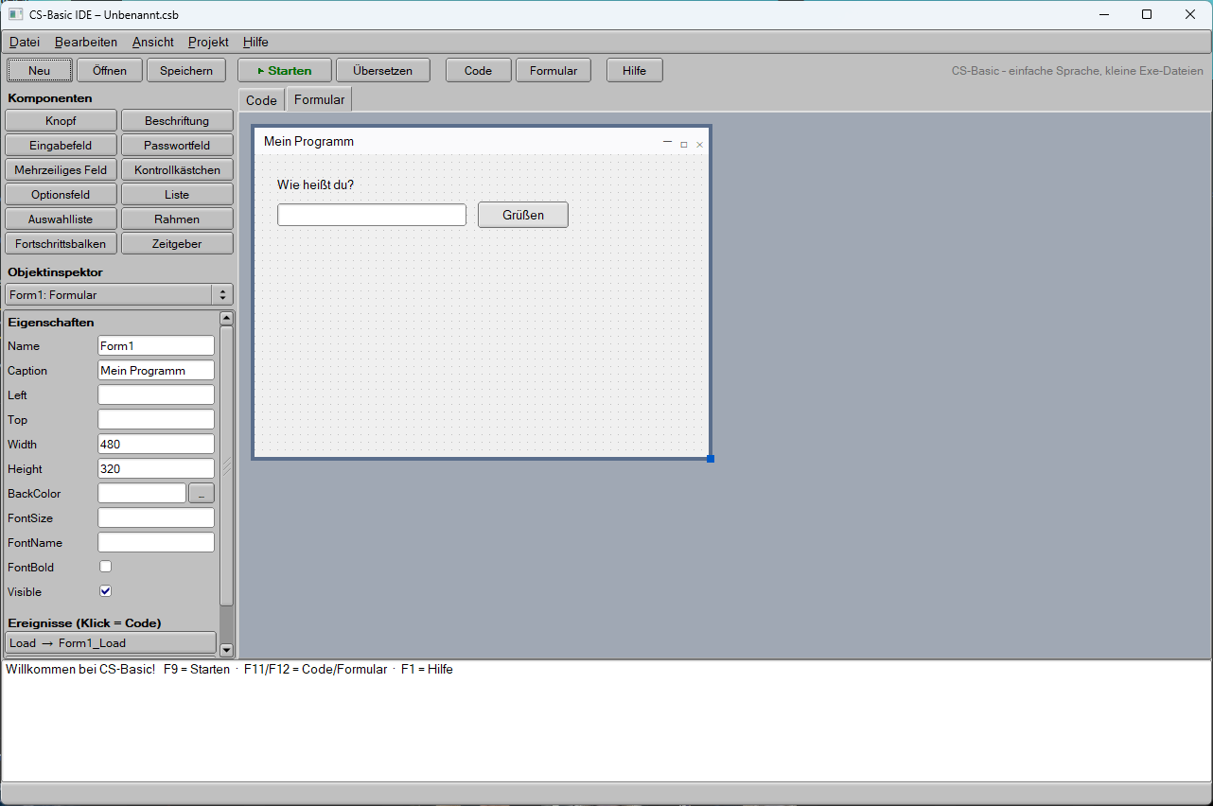This screenshot has height=806, width=1213.
Task: Click the properties panel scroll up arrow
Action: click(x=226, y=319)
